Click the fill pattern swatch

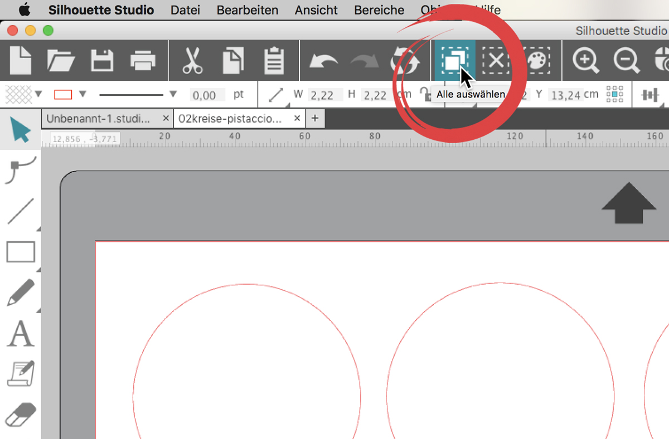[x=18, y=95]
